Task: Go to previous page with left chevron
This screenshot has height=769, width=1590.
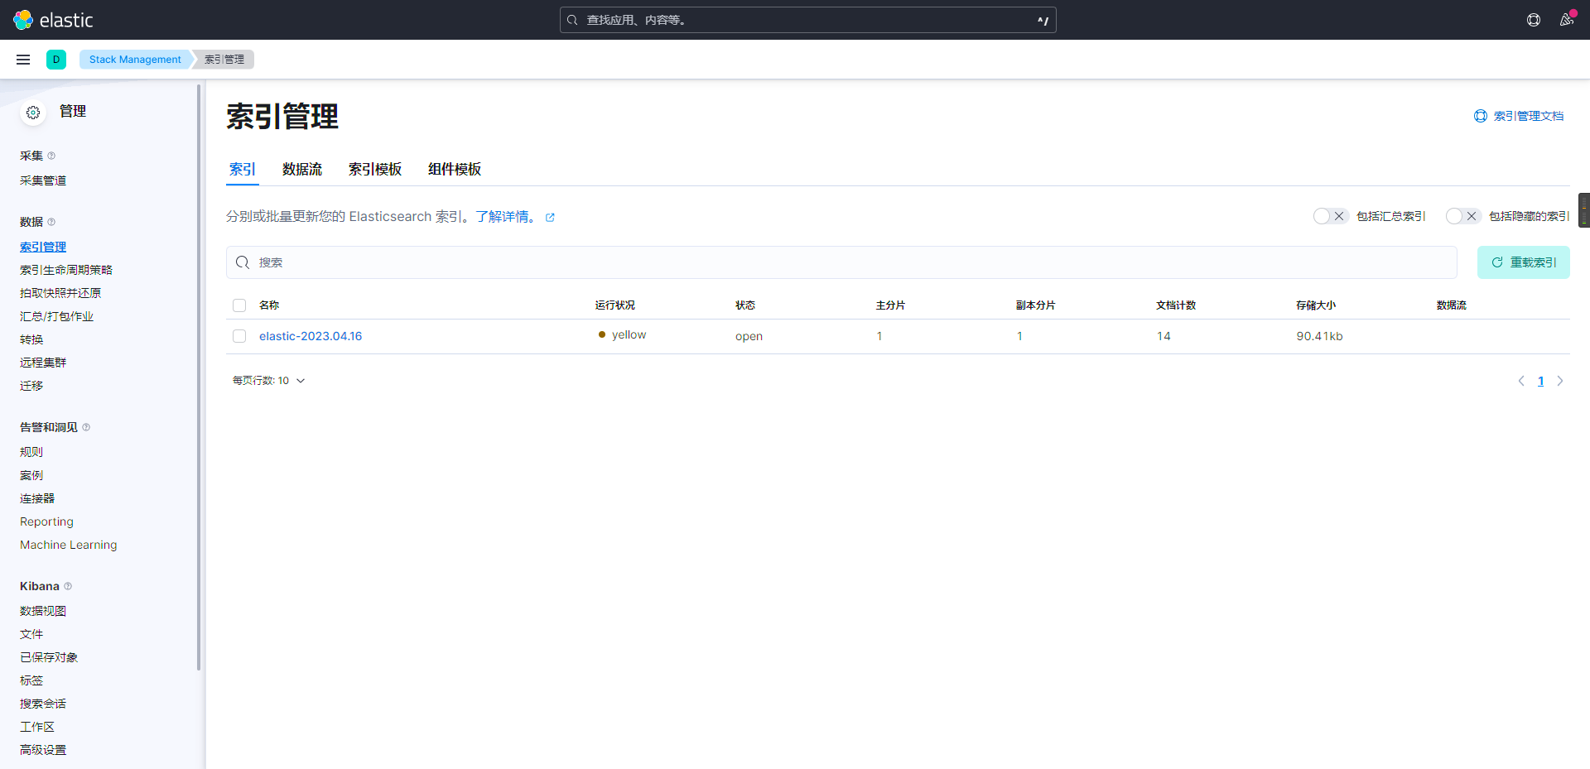Action: point(1521,381)
